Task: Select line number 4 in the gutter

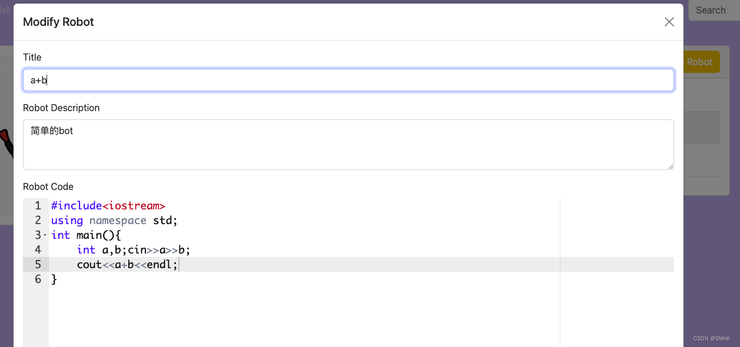Action: (38, 250)
